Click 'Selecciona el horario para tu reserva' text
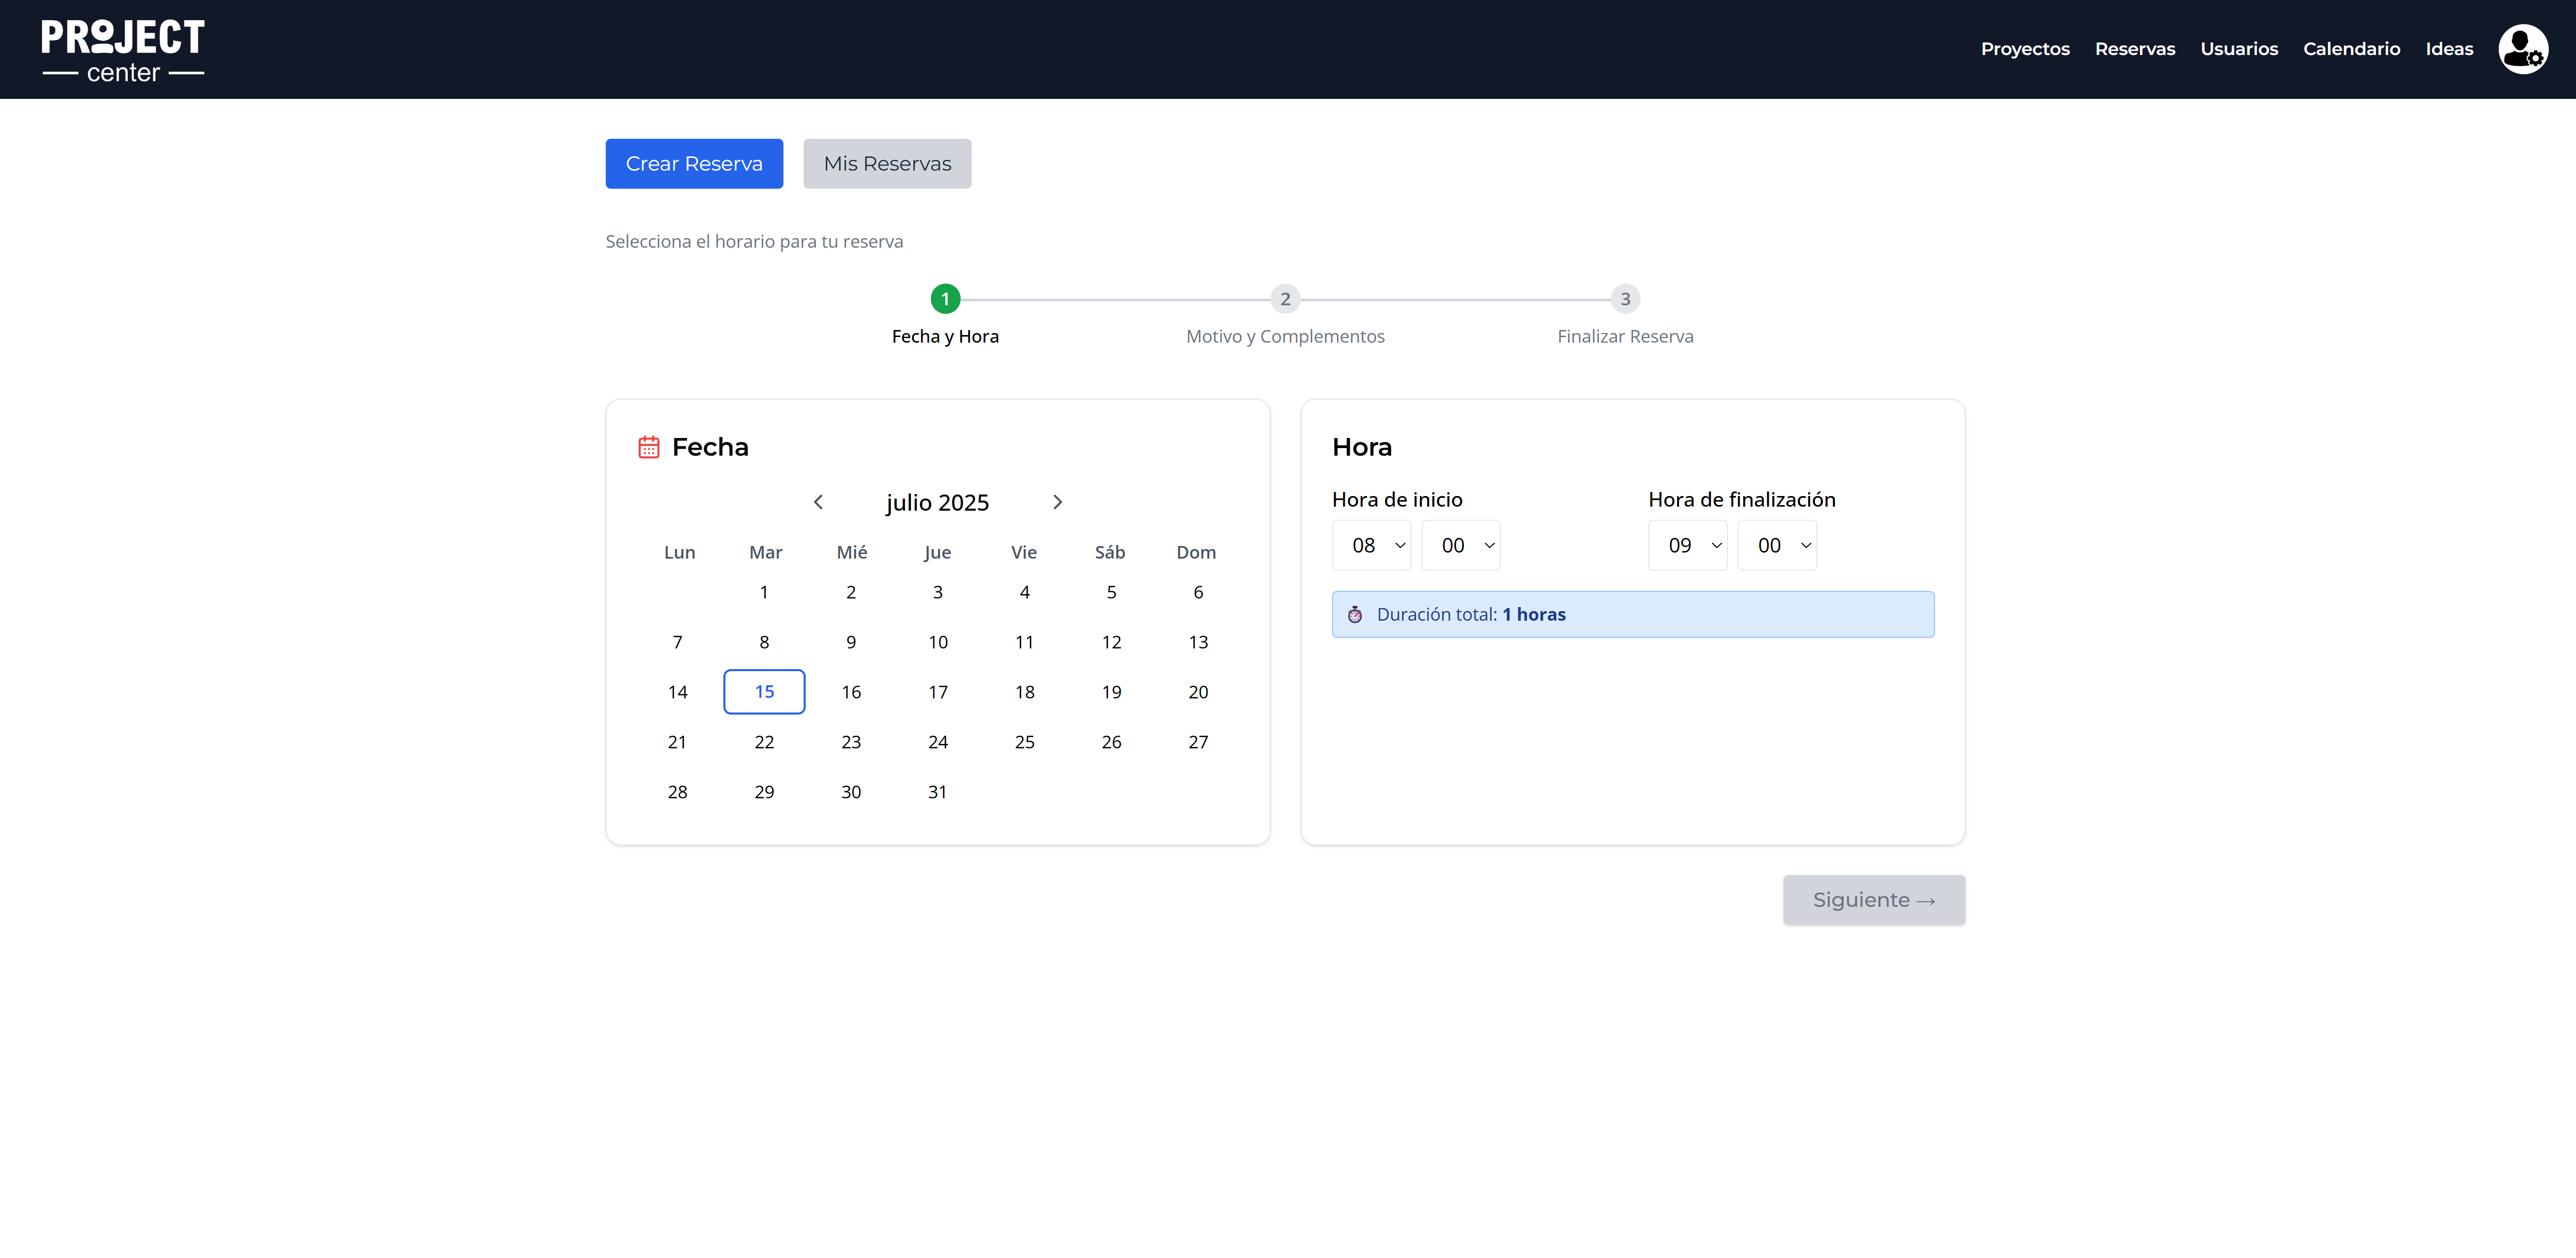 (754, 241)
